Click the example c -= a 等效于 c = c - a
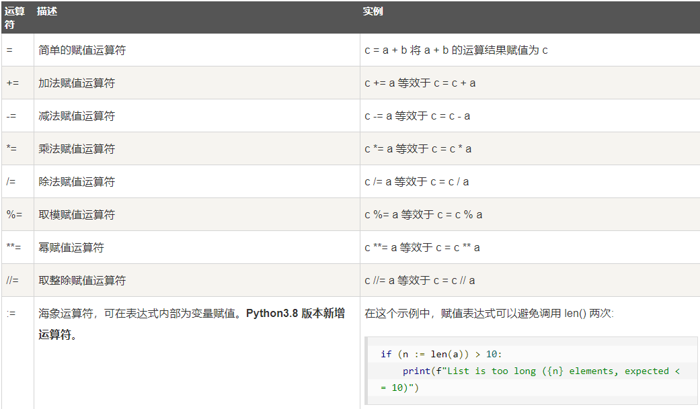The width and height of the screenshot is (700, 409). (418, 116)
